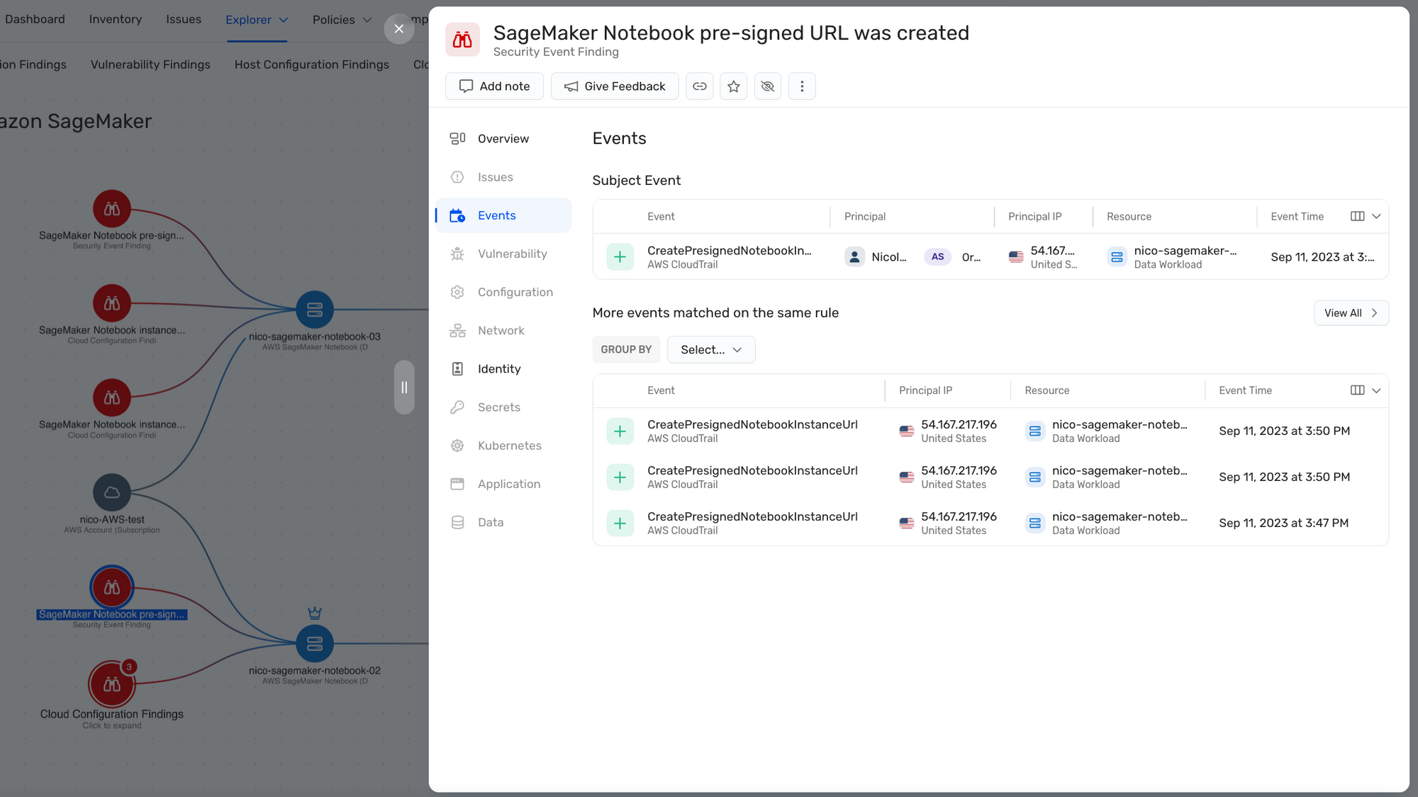
Task: Expand the subject event CreatePresignedNotebookIn... row
Action: [620, 257]
